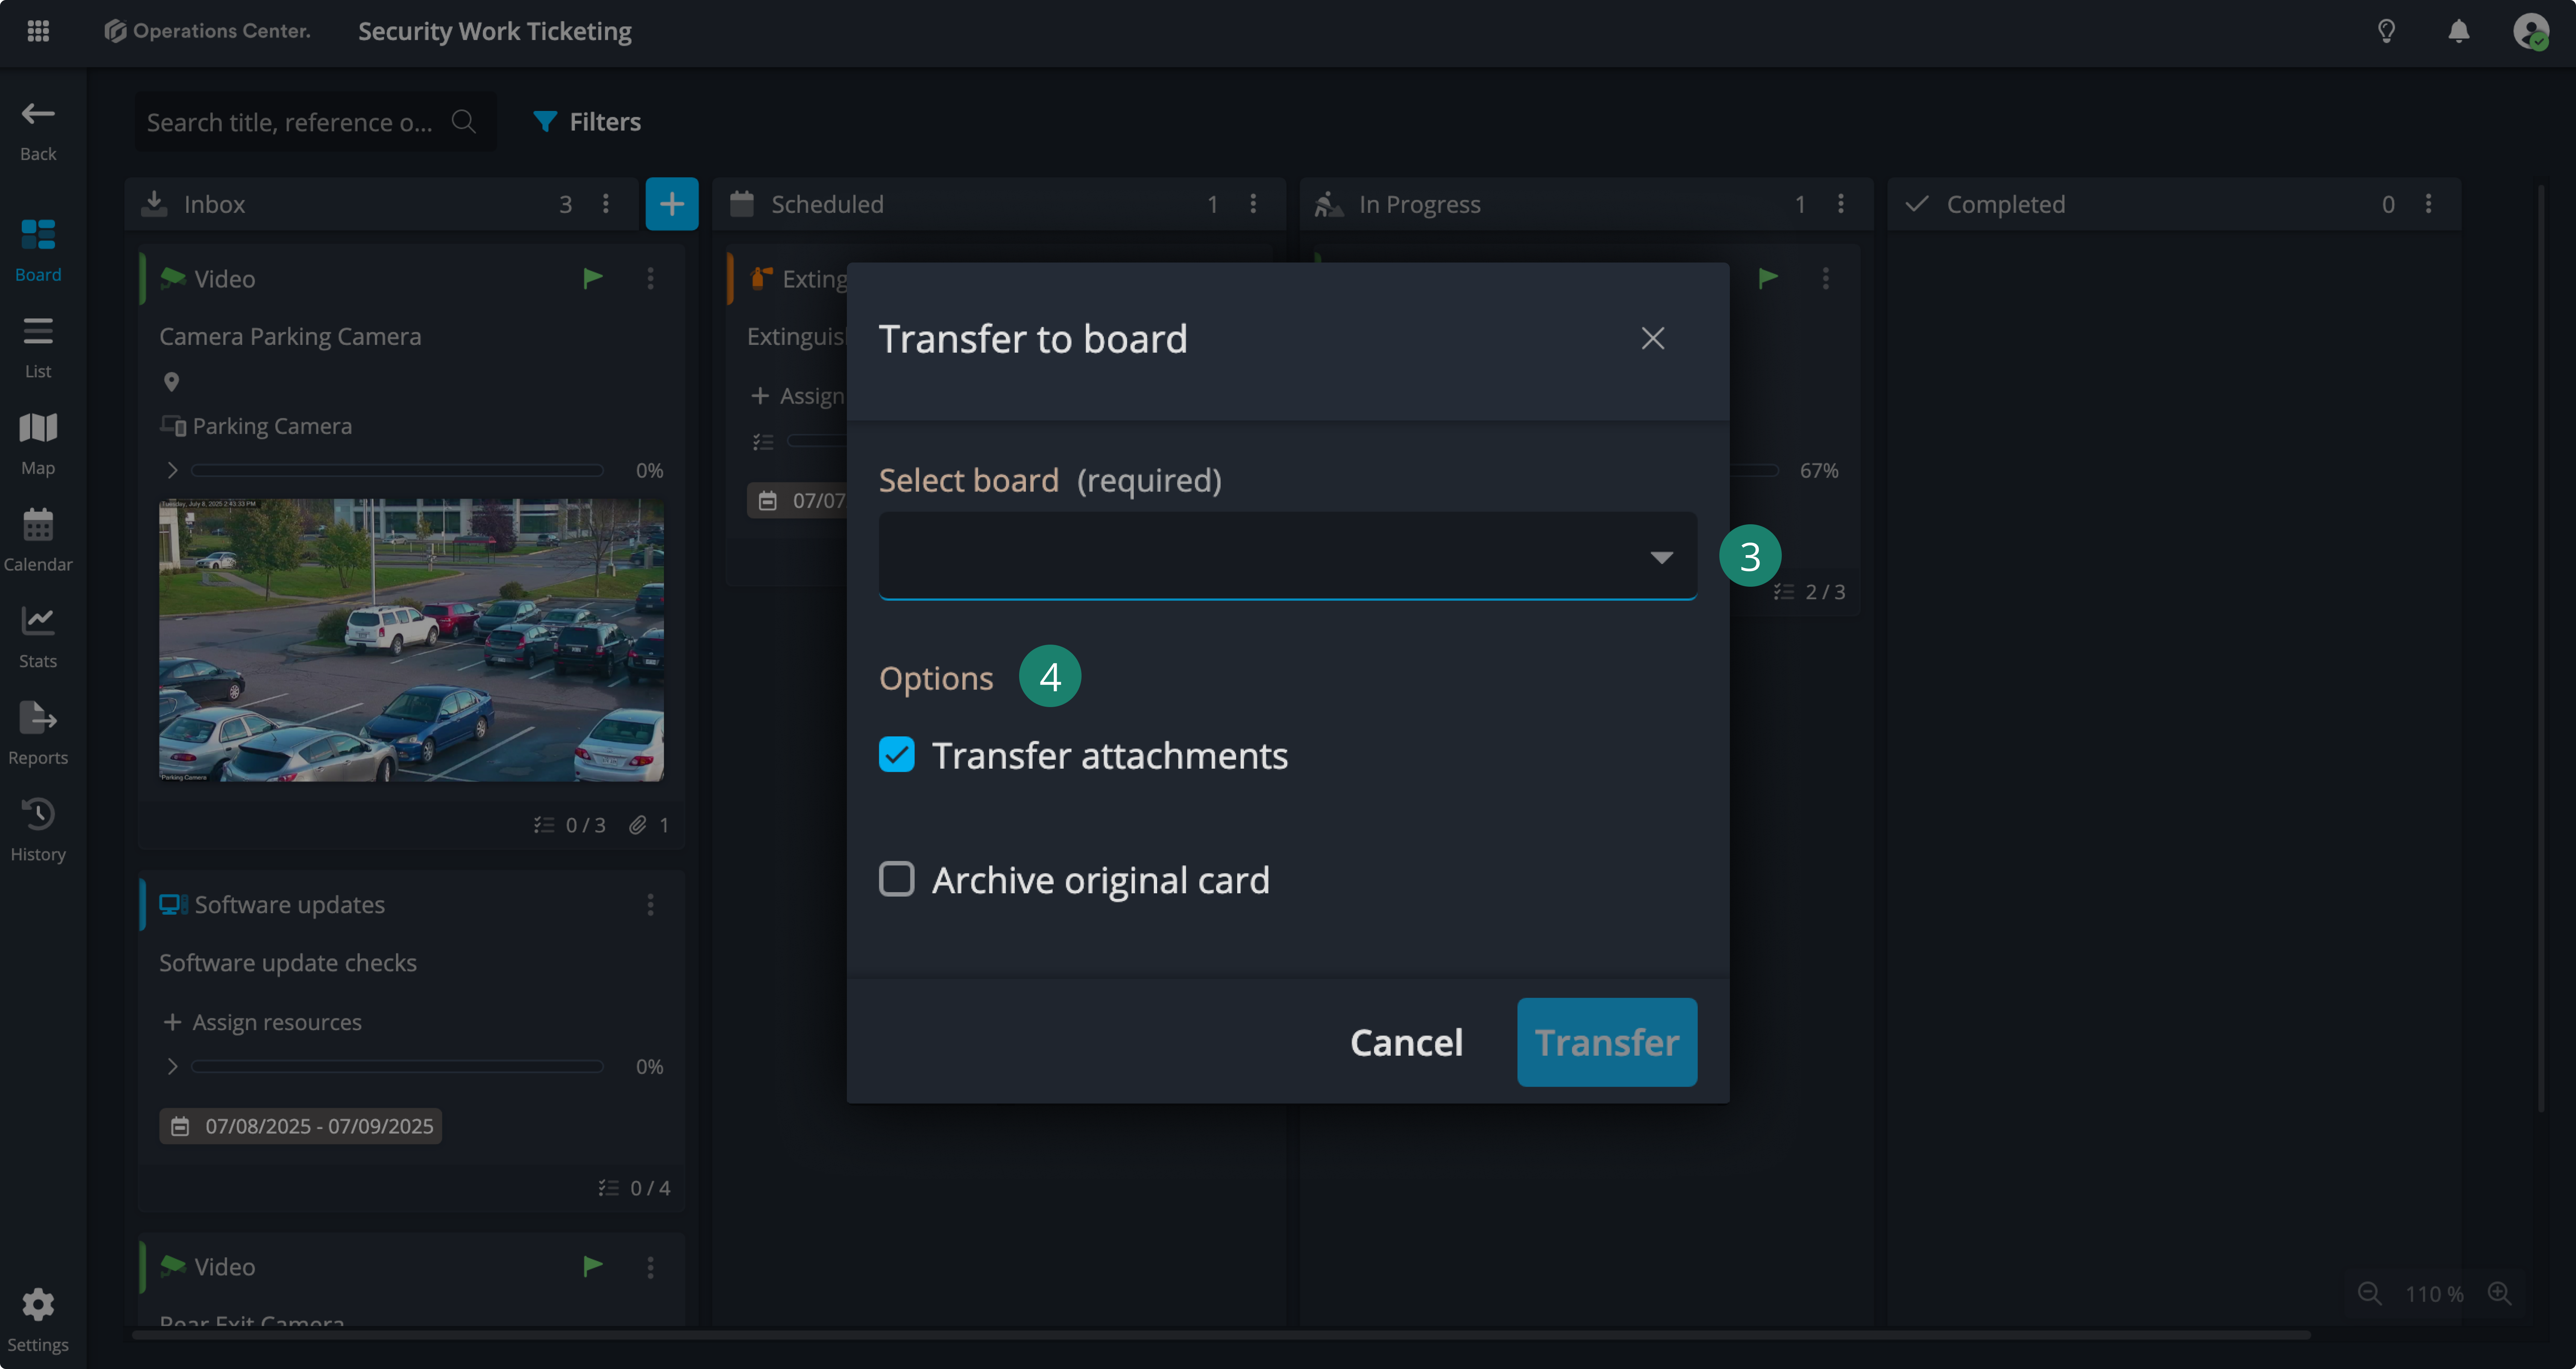This screenshot has height=1369, width=2576.
Task: Open the Stats view
Action: (38, 637)
